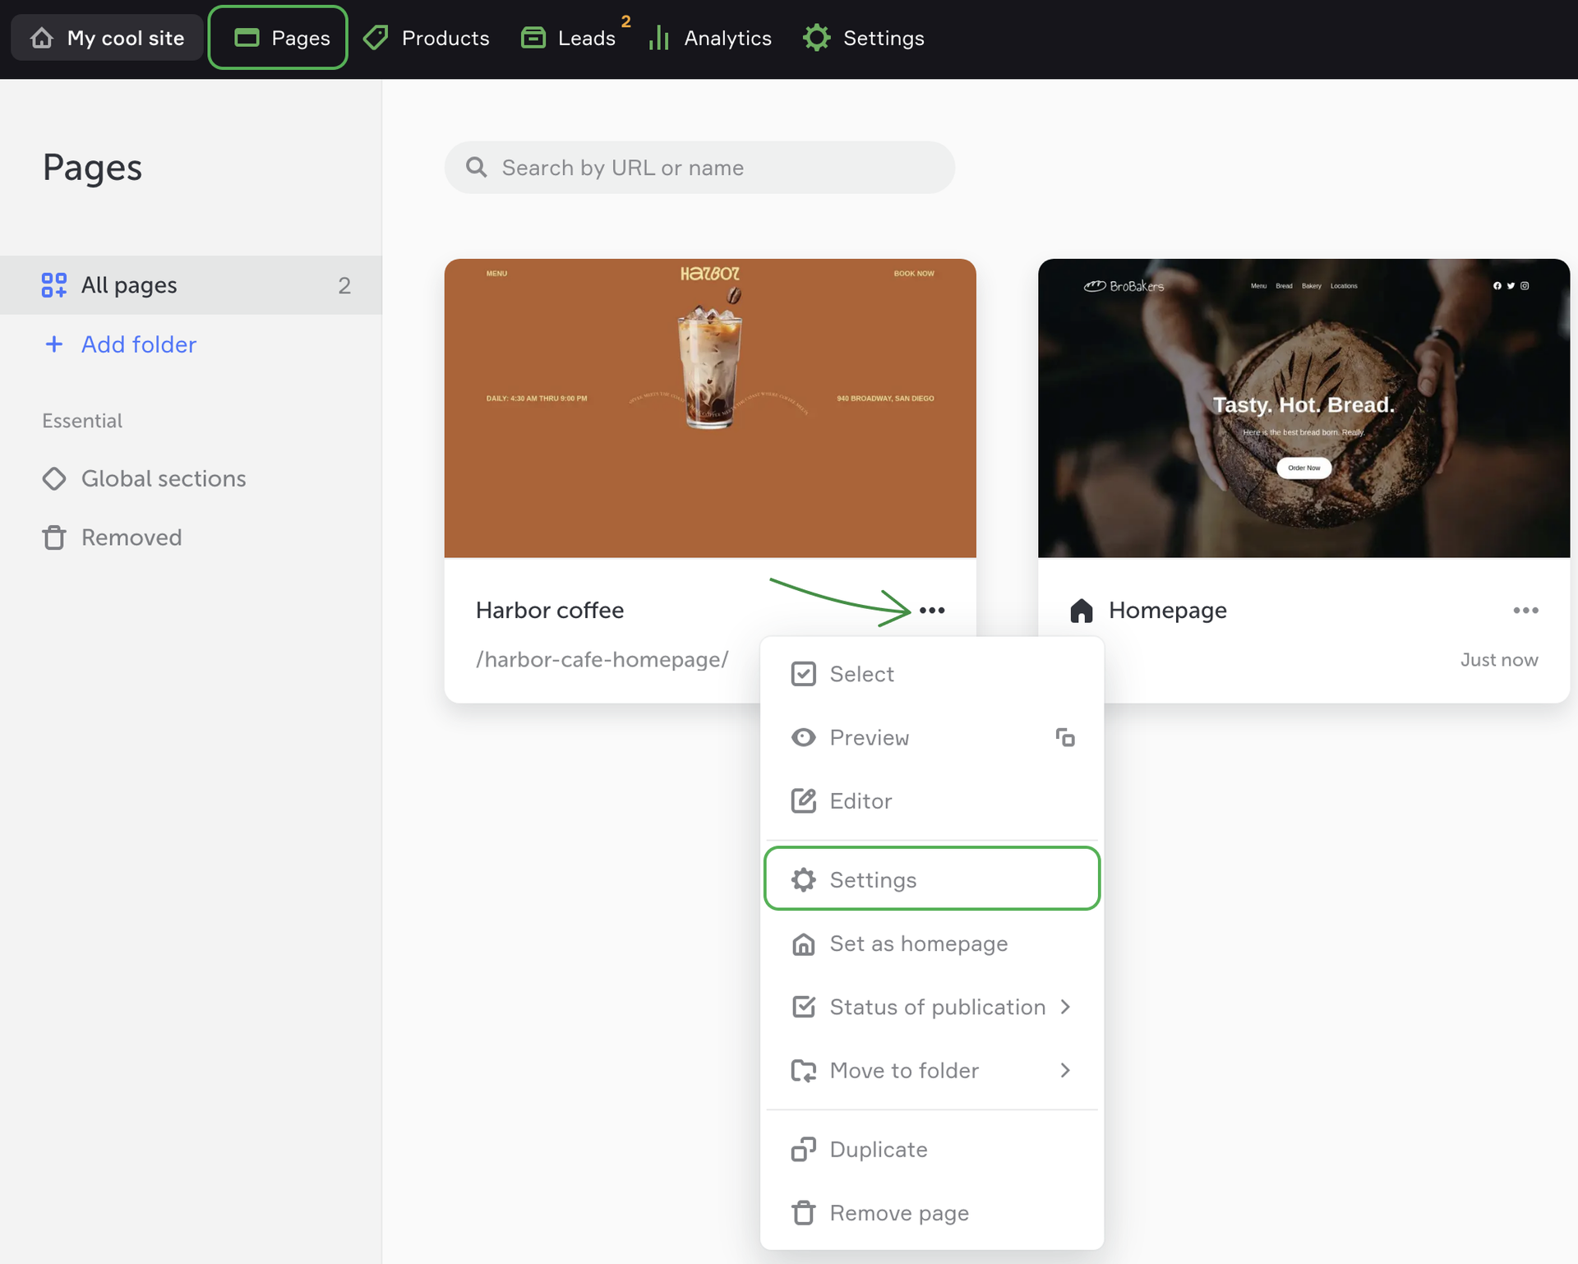Screen dimensions: 1578x1264
Task: Choose Select checkbox option in context menu
Action: click(861, 674)
